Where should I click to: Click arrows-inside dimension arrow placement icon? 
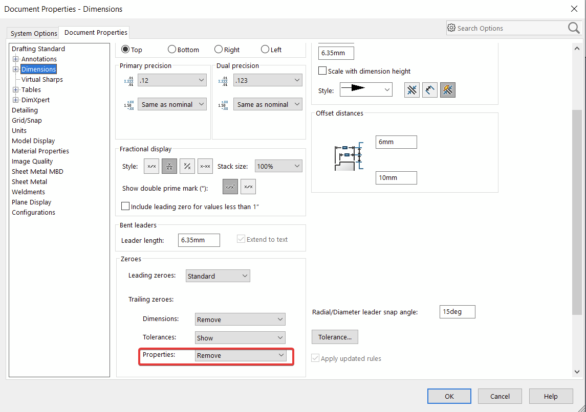click(430, 90)
